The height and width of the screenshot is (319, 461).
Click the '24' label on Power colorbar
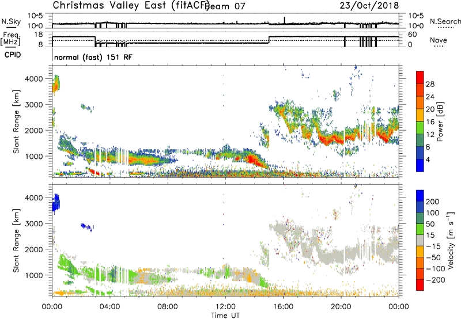point(430,97)
